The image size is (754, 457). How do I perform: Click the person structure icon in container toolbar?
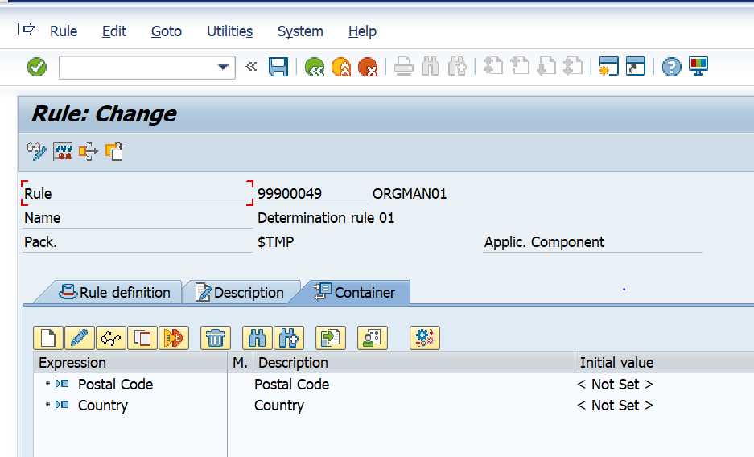[x=373, y=338]
